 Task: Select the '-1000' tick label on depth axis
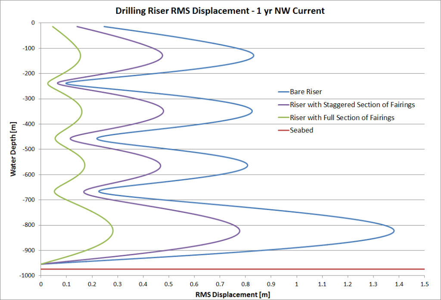coord(27,275)
